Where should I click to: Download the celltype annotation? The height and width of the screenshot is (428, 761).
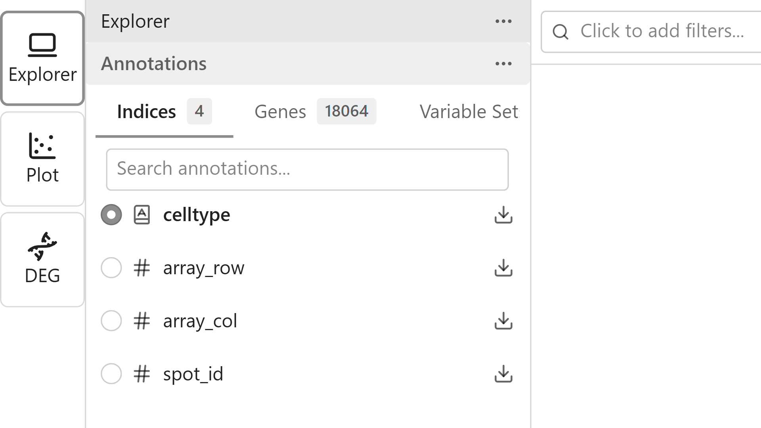(504, 215)
